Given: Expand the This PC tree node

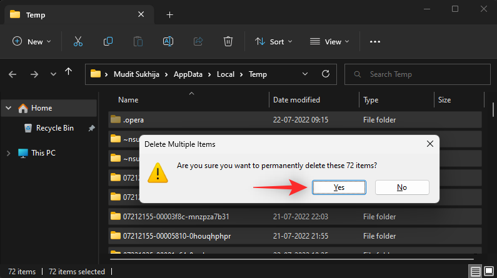Looking at the screenshot, I should (x=9, y=153).
